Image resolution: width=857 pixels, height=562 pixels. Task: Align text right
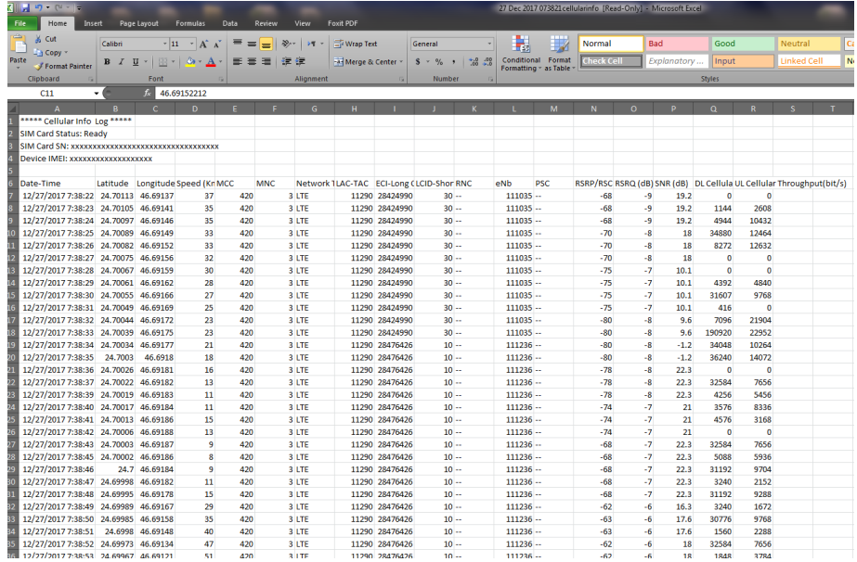[x=266, y=62]
